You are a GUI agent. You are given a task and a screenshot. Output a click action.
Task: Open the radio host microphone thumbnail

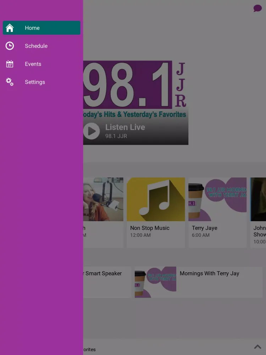click(x=103, y=199)
